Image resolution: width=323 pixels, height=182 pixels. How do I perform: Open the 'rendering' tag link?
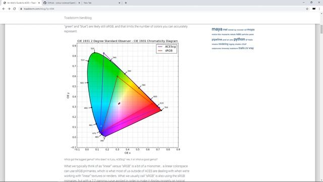click(223, 44)
